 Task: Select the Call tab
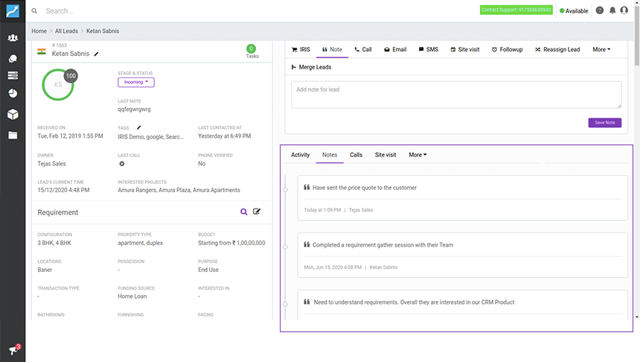click(363, 49)
